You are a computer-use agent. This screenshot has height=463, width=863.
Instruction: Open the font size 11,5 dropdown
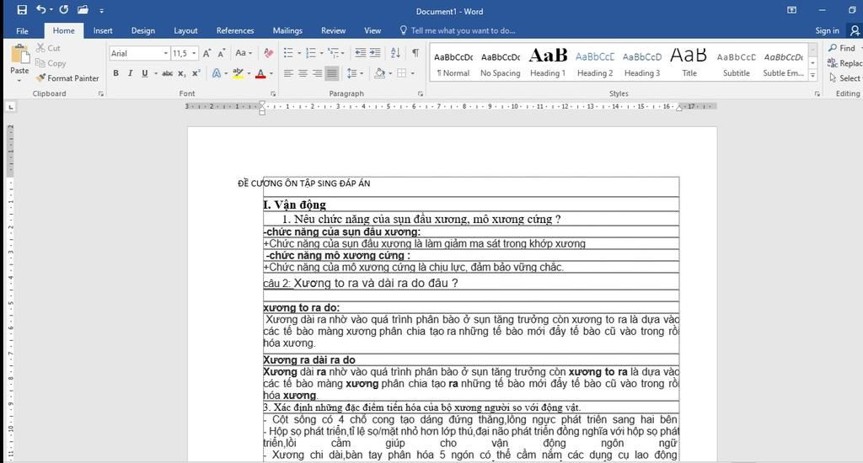pyautogui.click(x=194, y=53)
